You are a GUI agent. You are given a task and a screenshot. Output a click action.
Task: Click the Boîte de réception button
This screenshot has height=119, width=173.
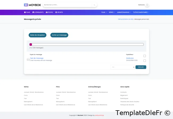38,35
